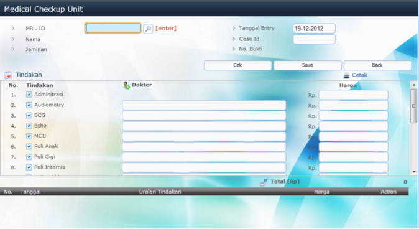Uncheck the Adminitrasi checkbox
Viewport: 419px width, 229px height.
(x=29, y=95)
